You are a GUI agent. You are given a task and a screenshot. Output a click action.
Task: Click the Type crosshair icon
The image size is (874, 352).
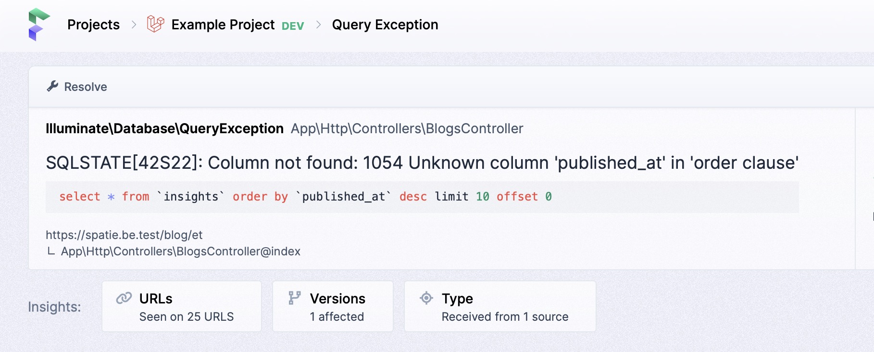coord(426,298)
